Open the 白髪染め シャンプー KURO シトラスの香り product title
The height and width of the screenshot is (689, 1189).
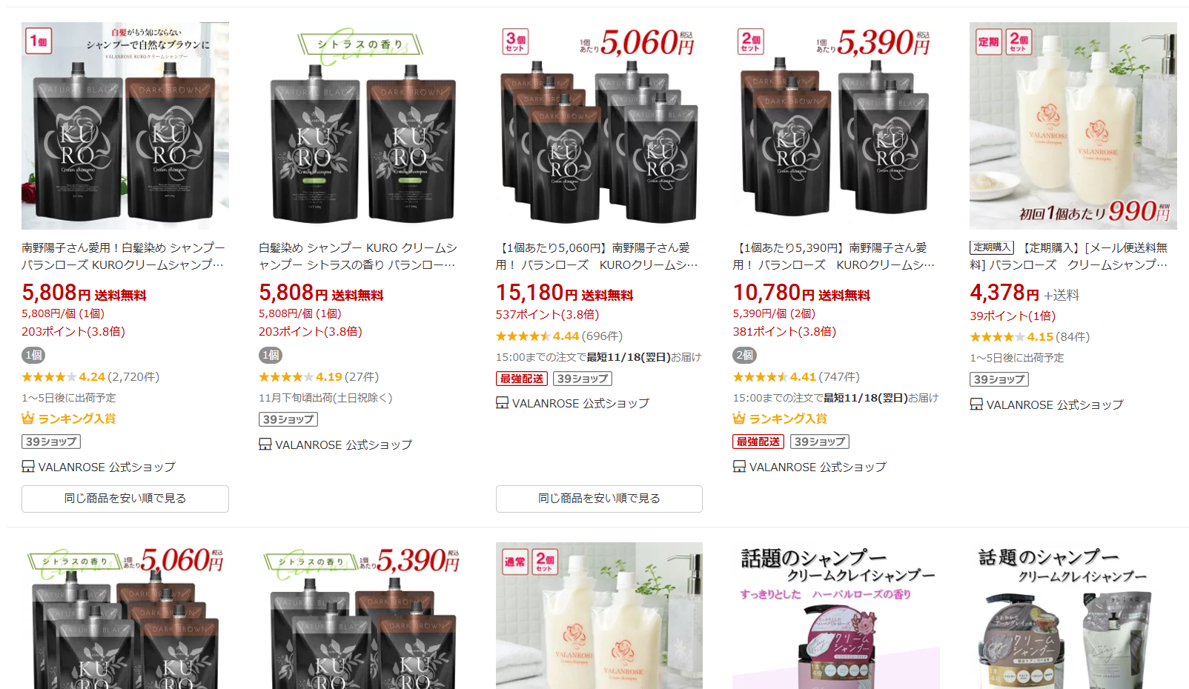(358, 256)
